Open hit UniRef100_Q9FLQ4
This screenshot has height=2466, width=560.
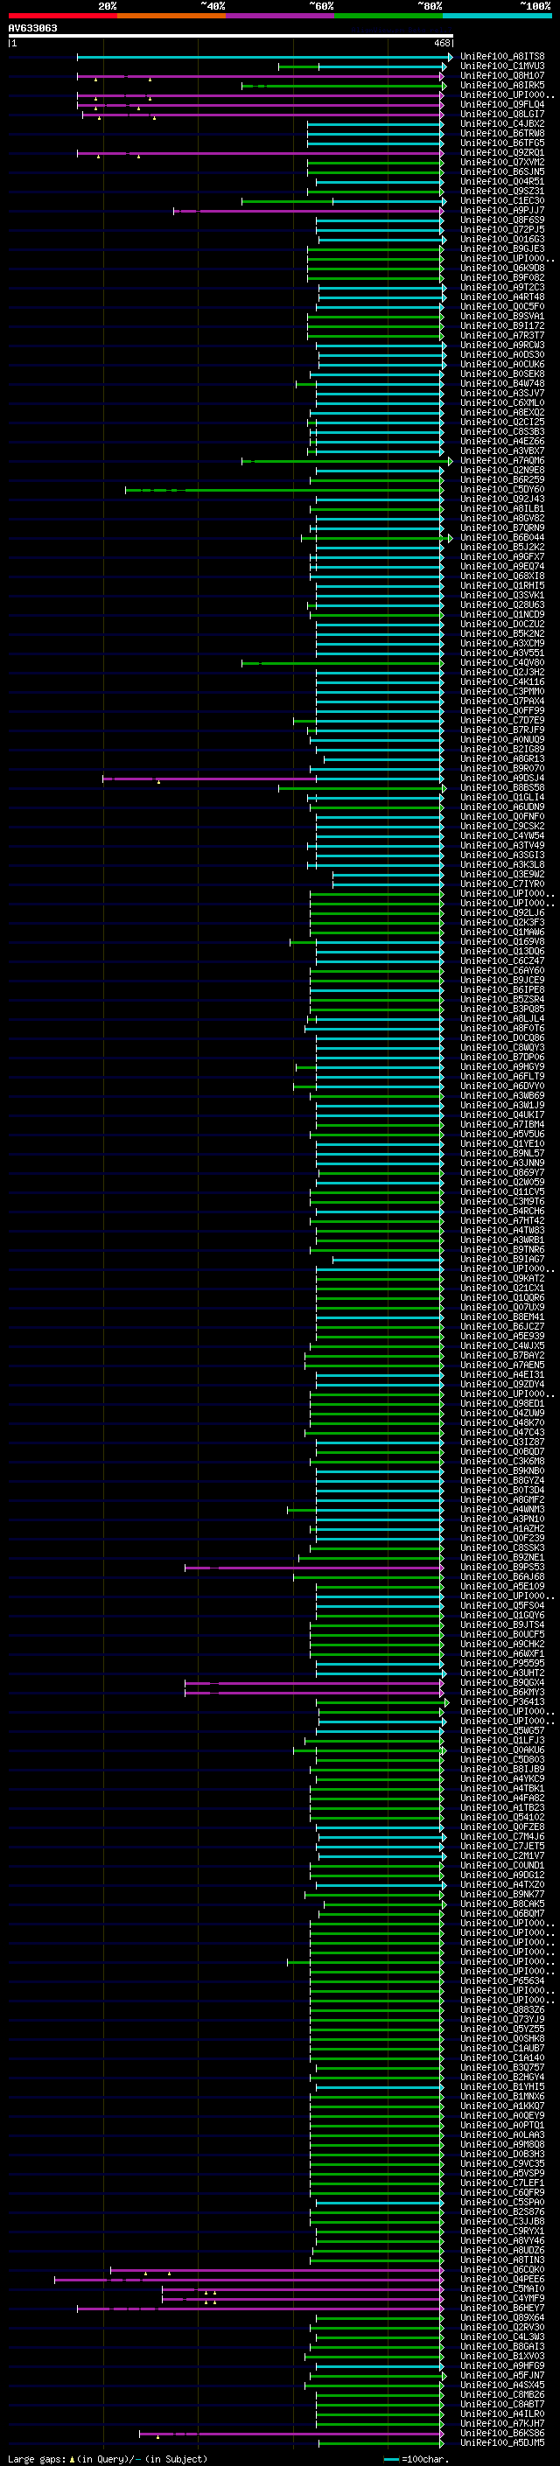(x=501, y=104)
